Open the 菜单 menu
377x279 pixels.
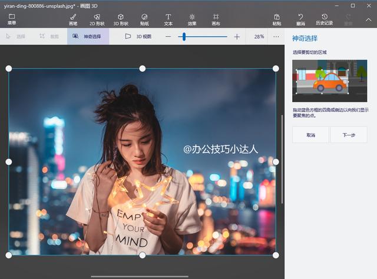[12, 19]
